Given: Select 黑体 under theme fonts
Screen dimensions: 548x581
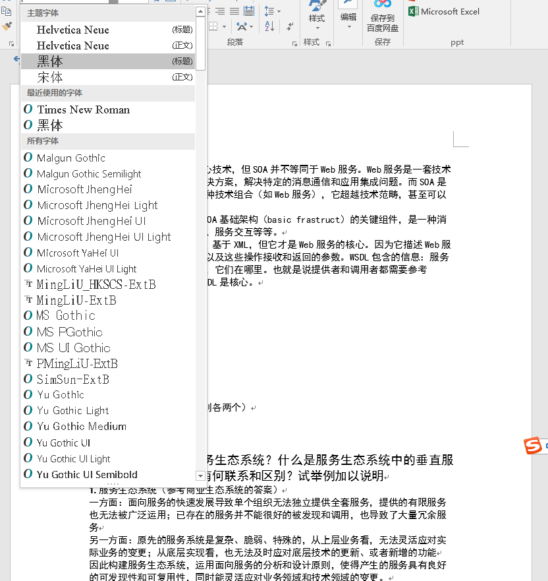Looking at the screenshot, I should tap(51, 61).
